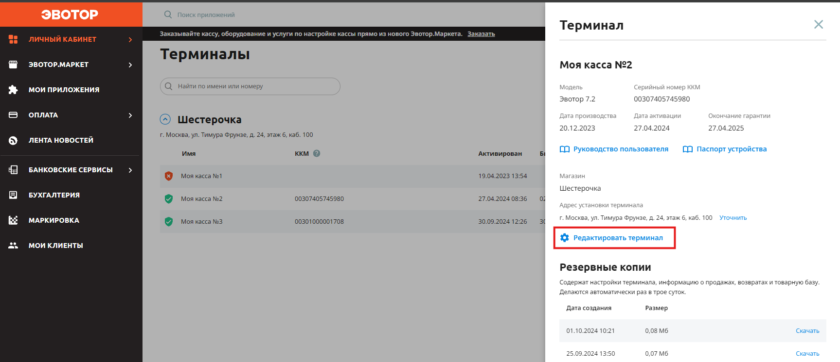This screenshot has width=840, height=362.
Task: Click green shield icon of Моя касса №3
Action: [x=169, y=222]
